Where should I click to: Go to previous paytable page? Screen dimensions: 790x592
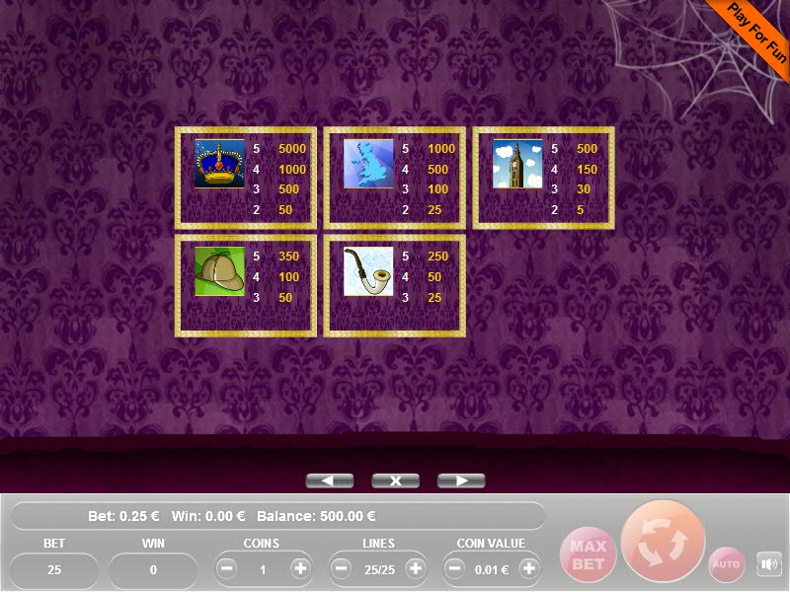(x=330, y=481)
